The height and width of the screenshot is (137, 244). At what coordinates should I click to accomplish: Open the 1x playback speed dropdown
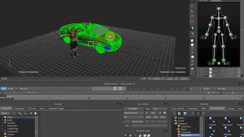196,89
